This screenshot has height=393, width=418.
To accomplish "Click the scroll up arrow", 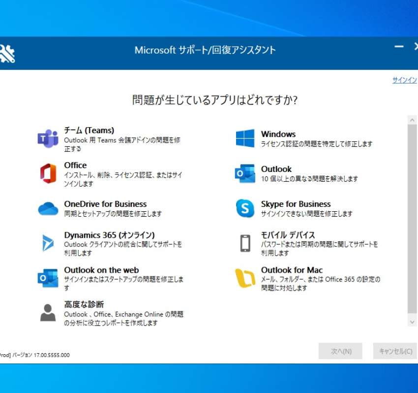I will pyautogui.click(x=412, y=120).
